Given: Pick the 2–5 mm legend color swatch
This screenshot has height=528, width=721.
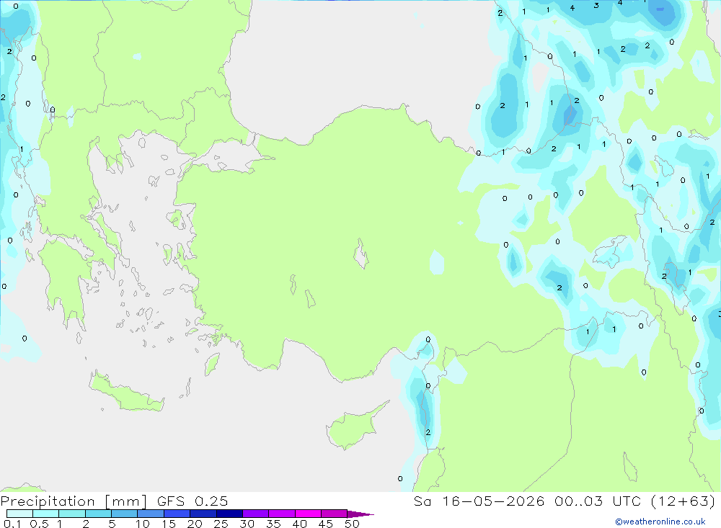Looking at the screenshot, I should (x=98, y=514).
